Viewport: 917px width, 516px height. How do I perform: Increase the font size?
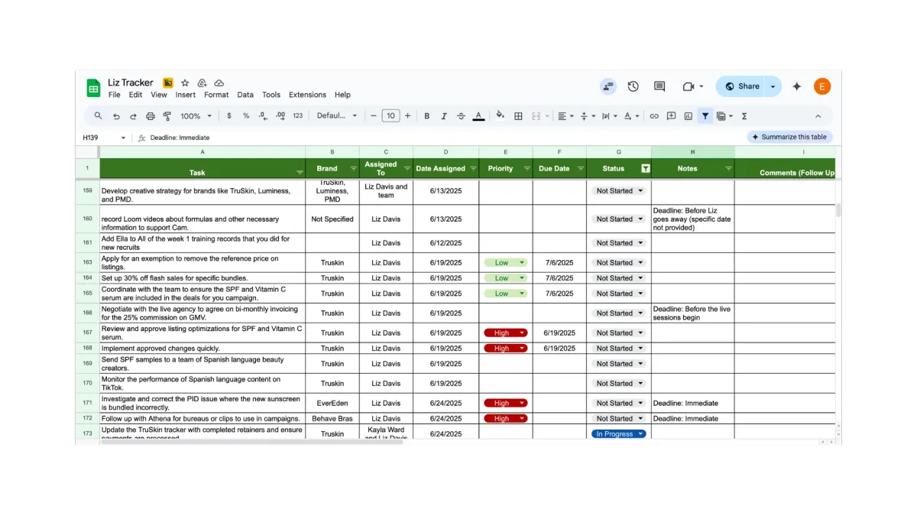point(407,116)
